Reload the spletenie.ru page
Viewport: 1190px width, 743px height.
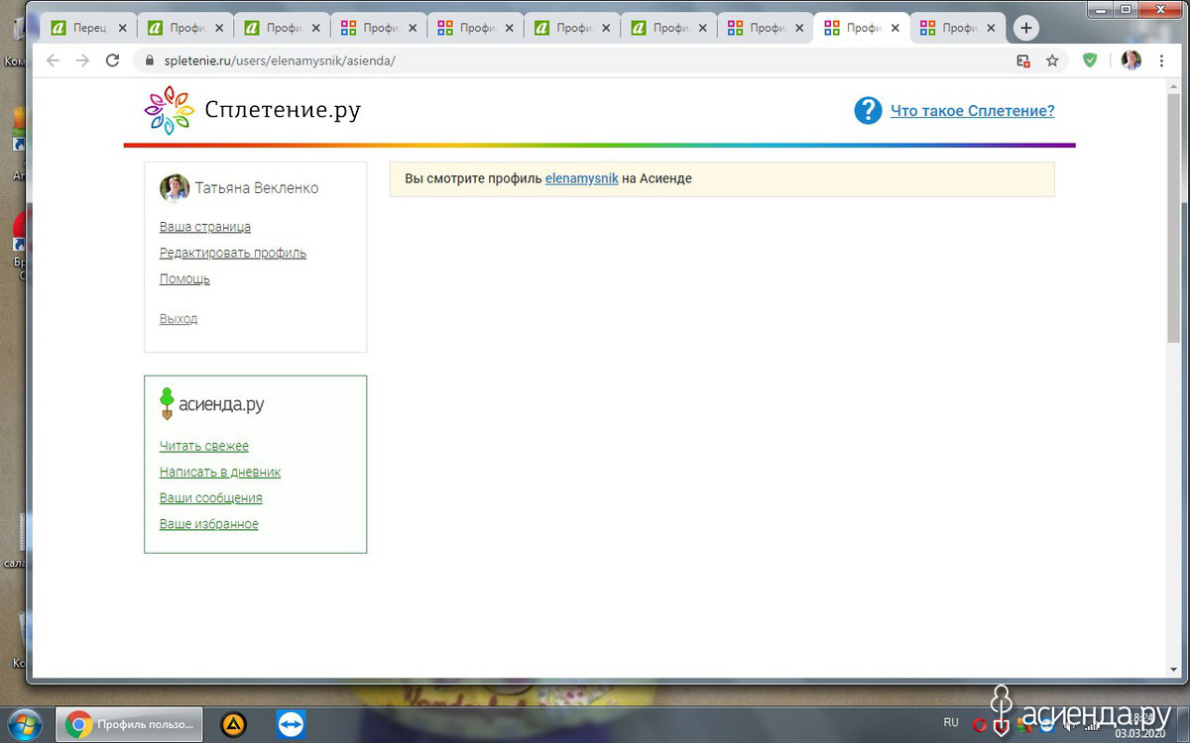tap(113, 60)
